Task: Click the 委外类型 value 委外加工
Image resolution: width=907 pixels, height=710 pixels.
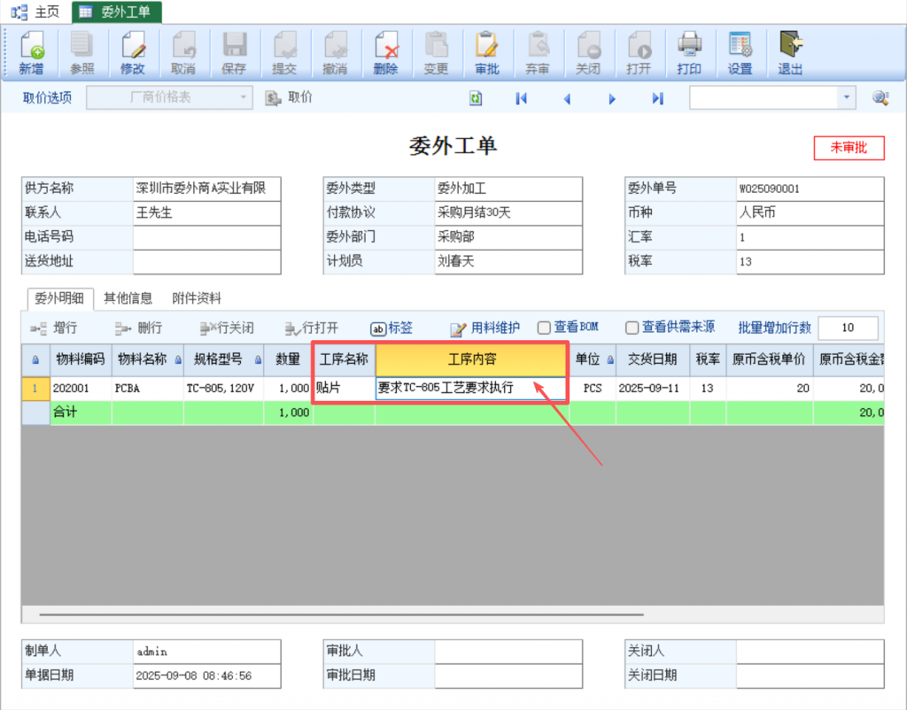Action: [x=508, y=189]
